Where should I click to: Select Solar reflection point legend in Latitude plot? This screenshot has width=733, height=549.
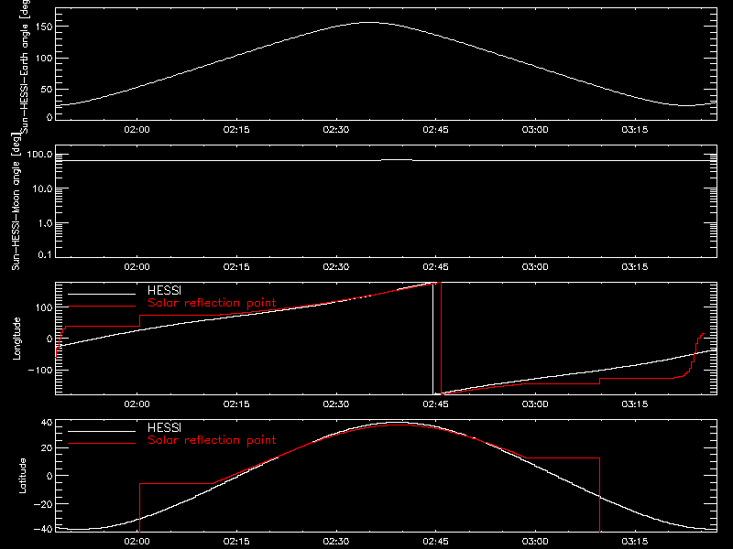click(212, 440)
